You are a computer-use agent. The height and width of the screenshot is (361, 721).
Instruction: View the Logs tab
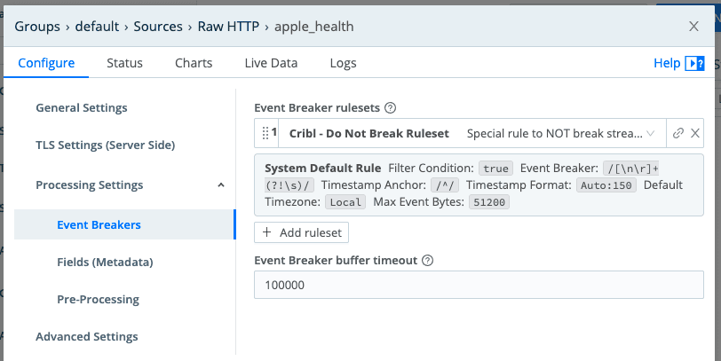(343, 63)
